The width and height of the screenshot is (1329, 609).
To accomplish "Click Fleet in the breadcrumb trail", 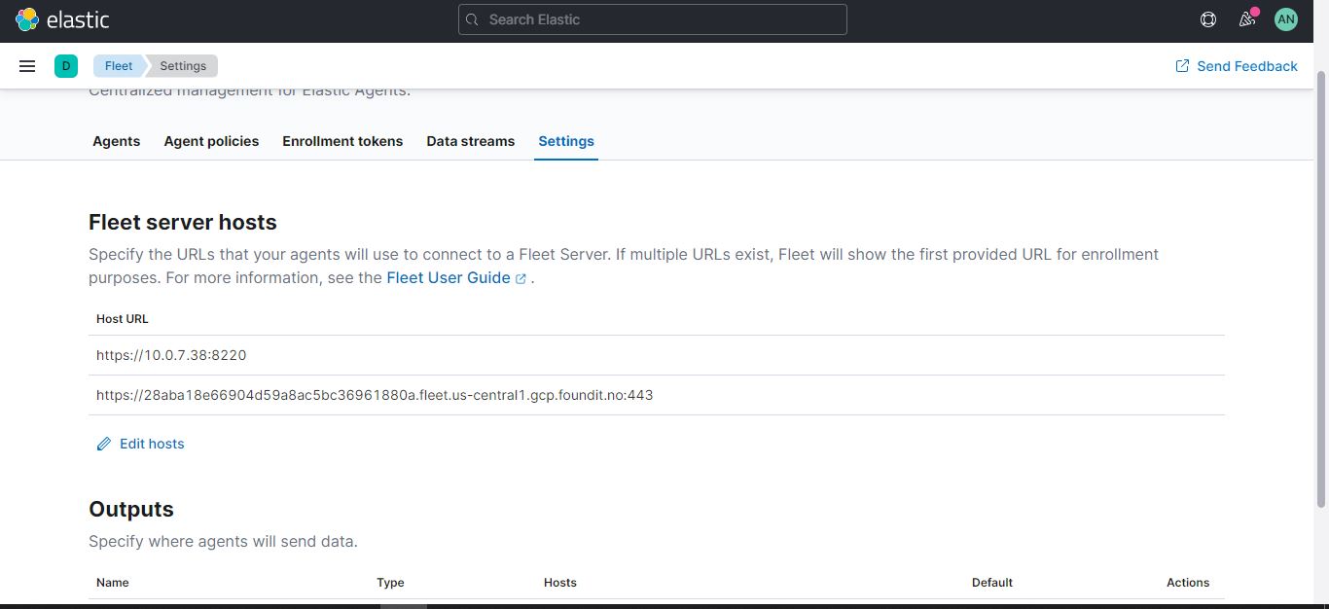I will (118, 66).
